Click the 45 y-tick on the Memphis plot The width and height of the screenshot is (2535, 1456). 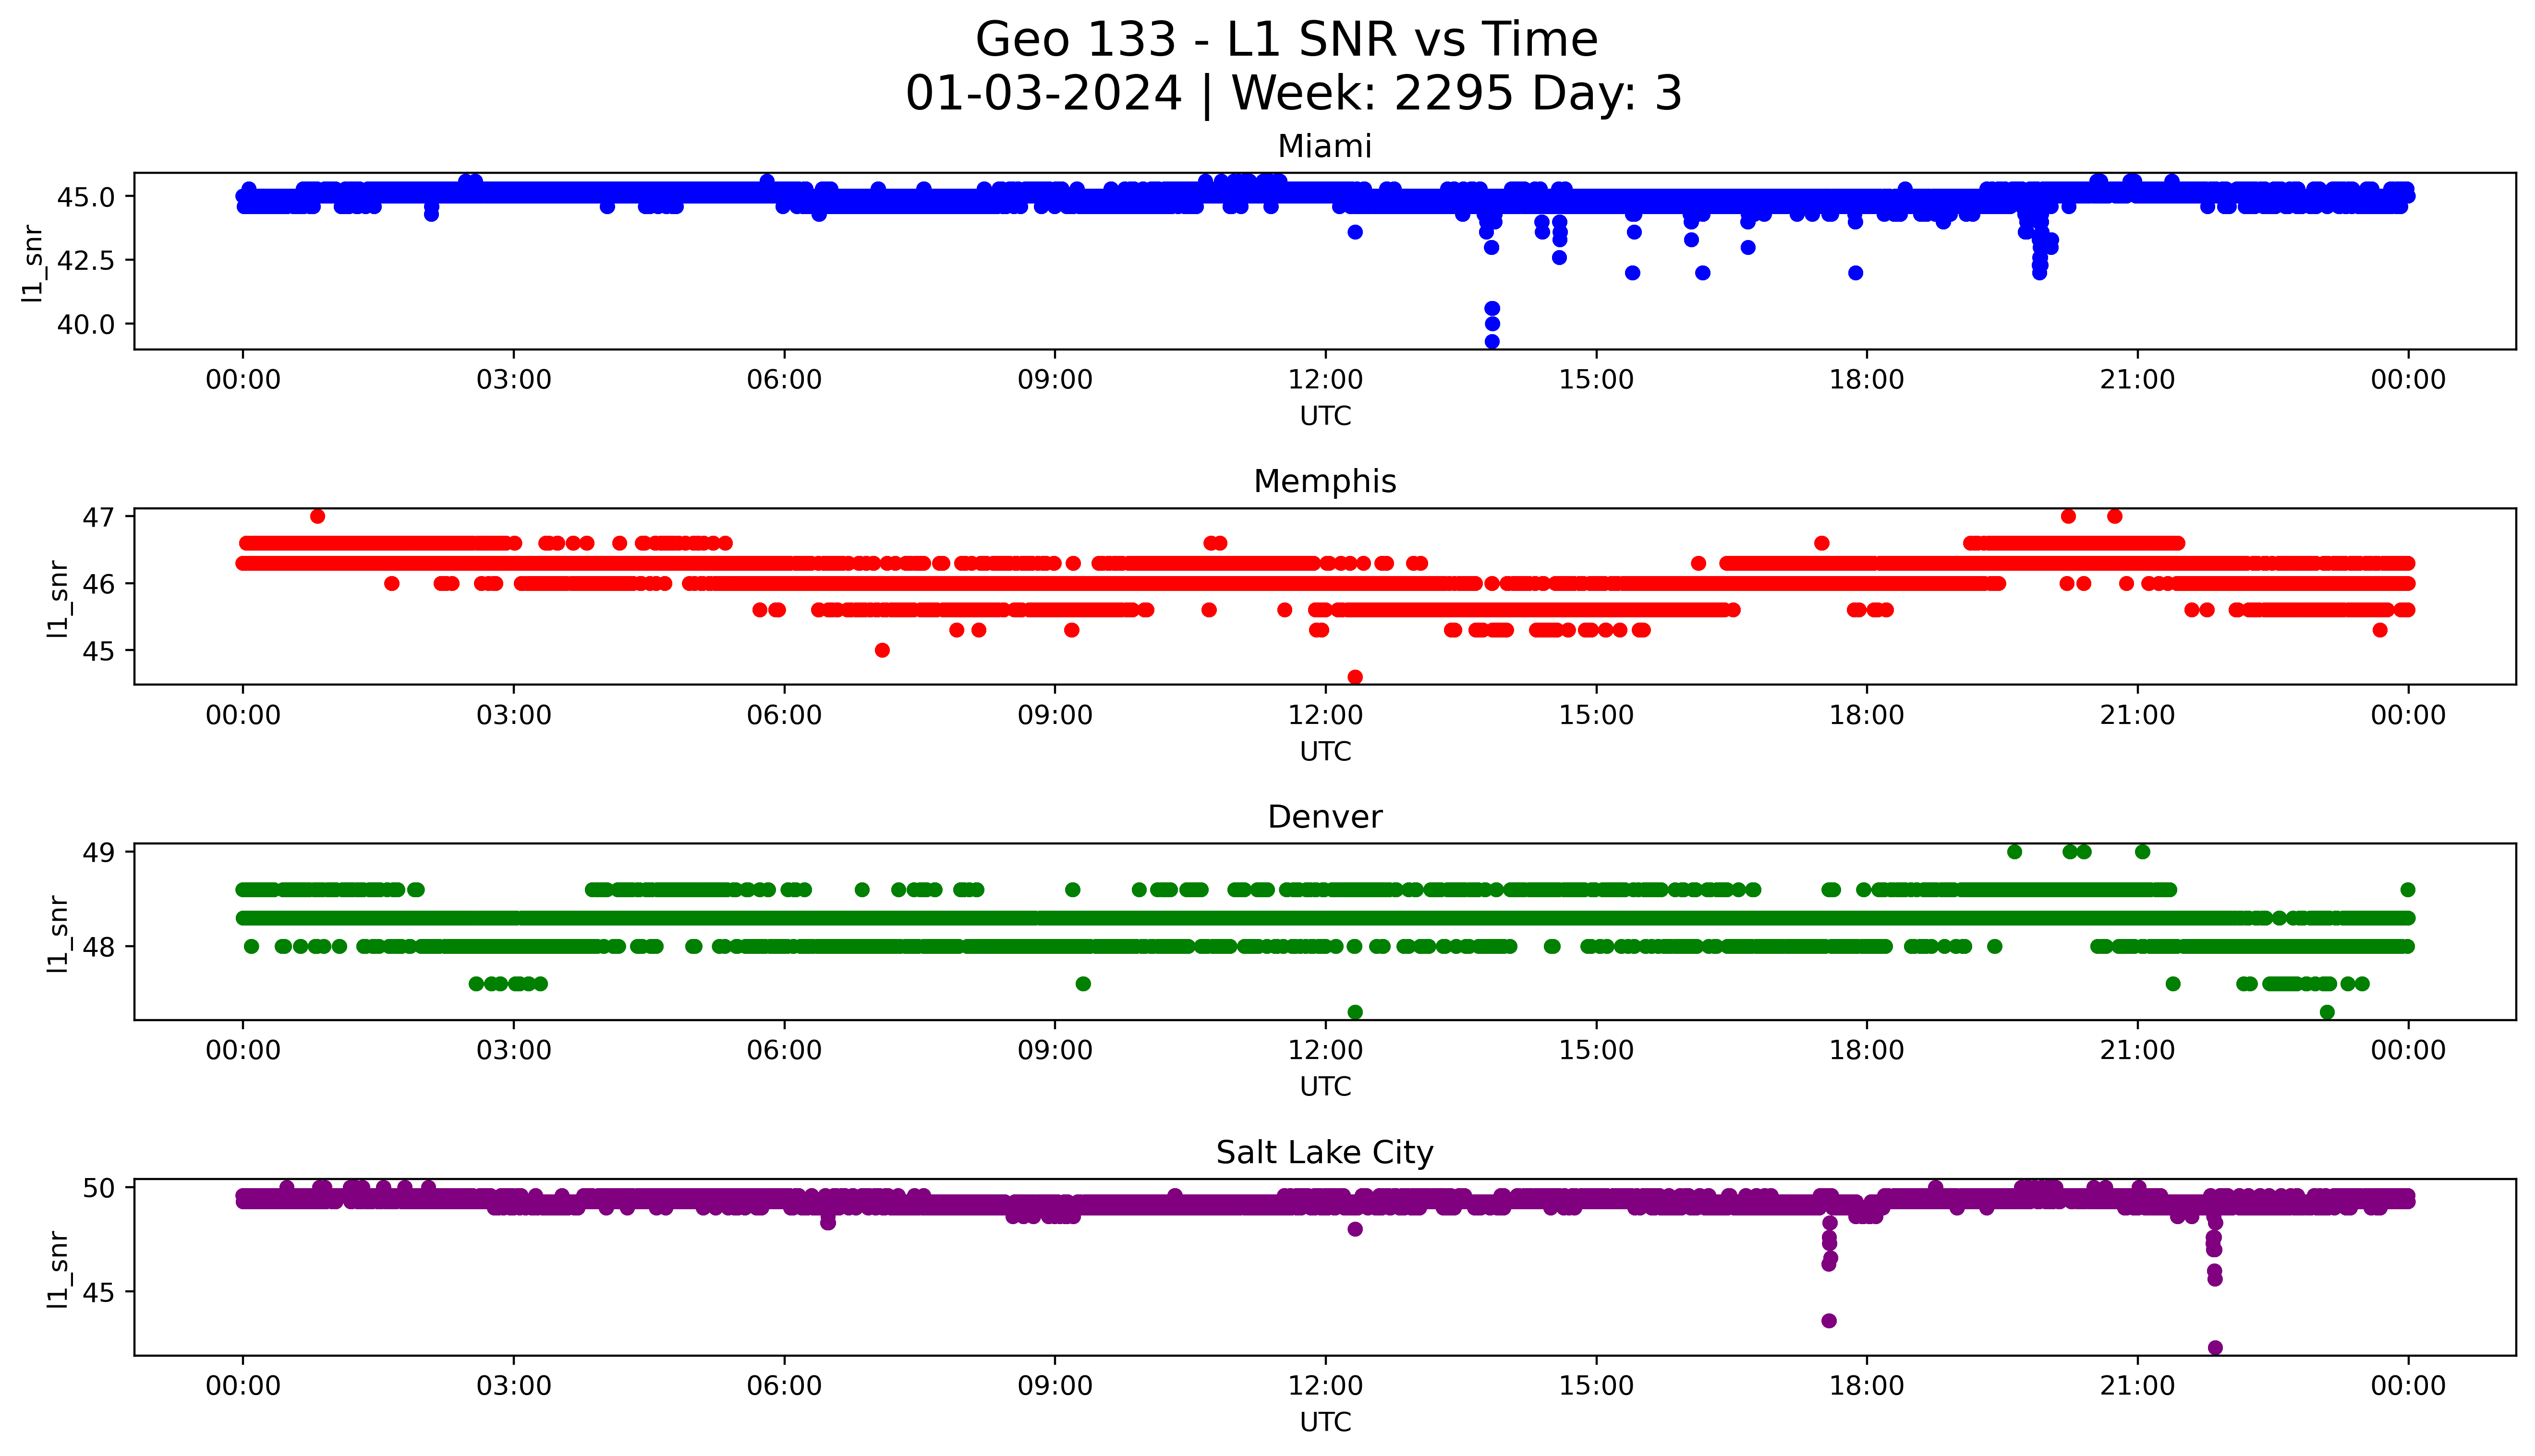point(100,651)
